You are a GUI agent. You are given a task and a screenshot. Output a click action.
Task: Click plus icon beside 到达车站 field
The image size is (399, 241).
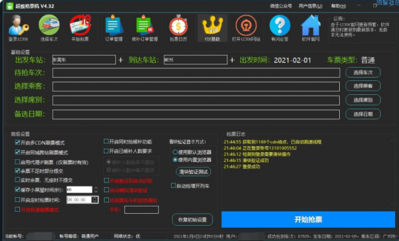[x=232, y=60]
